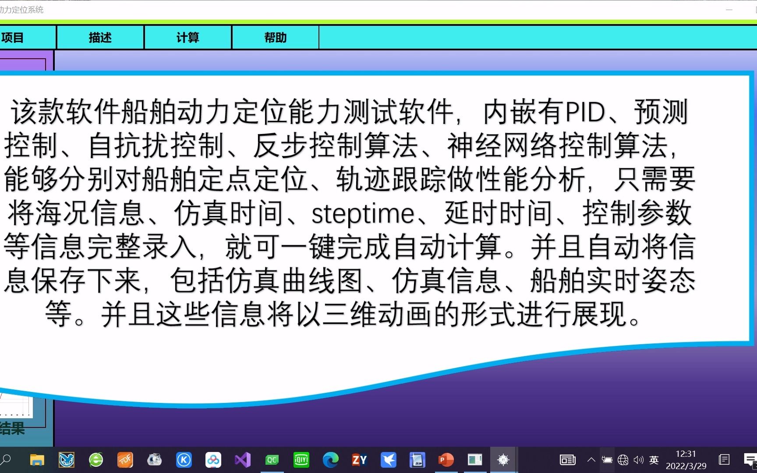Switch the 英 input method indicator
757x473 pixels.
pos(654,460)
